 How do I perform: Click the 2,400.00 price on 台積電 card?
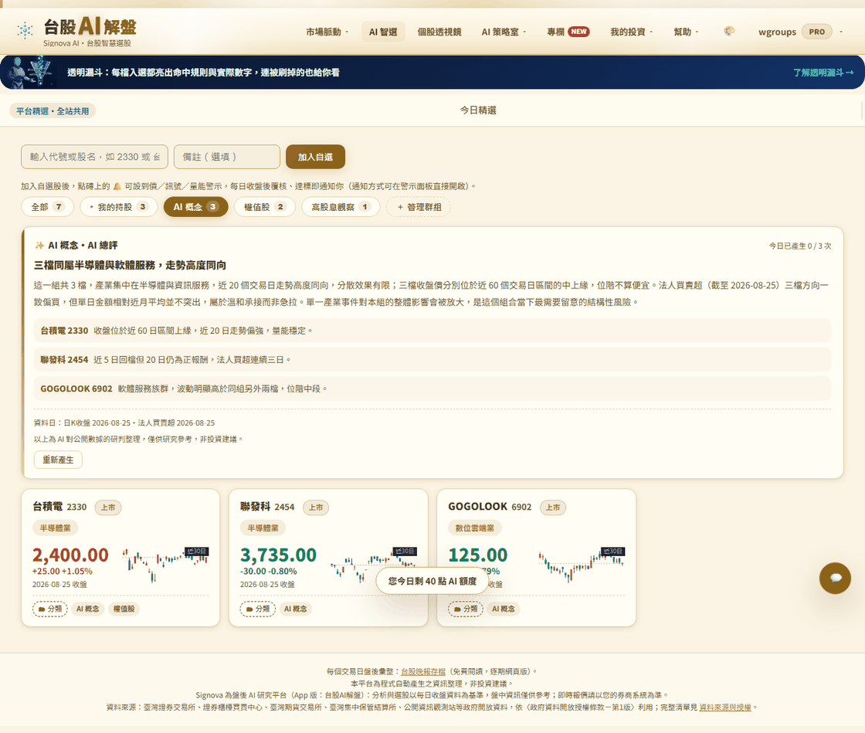coord(70,555)
